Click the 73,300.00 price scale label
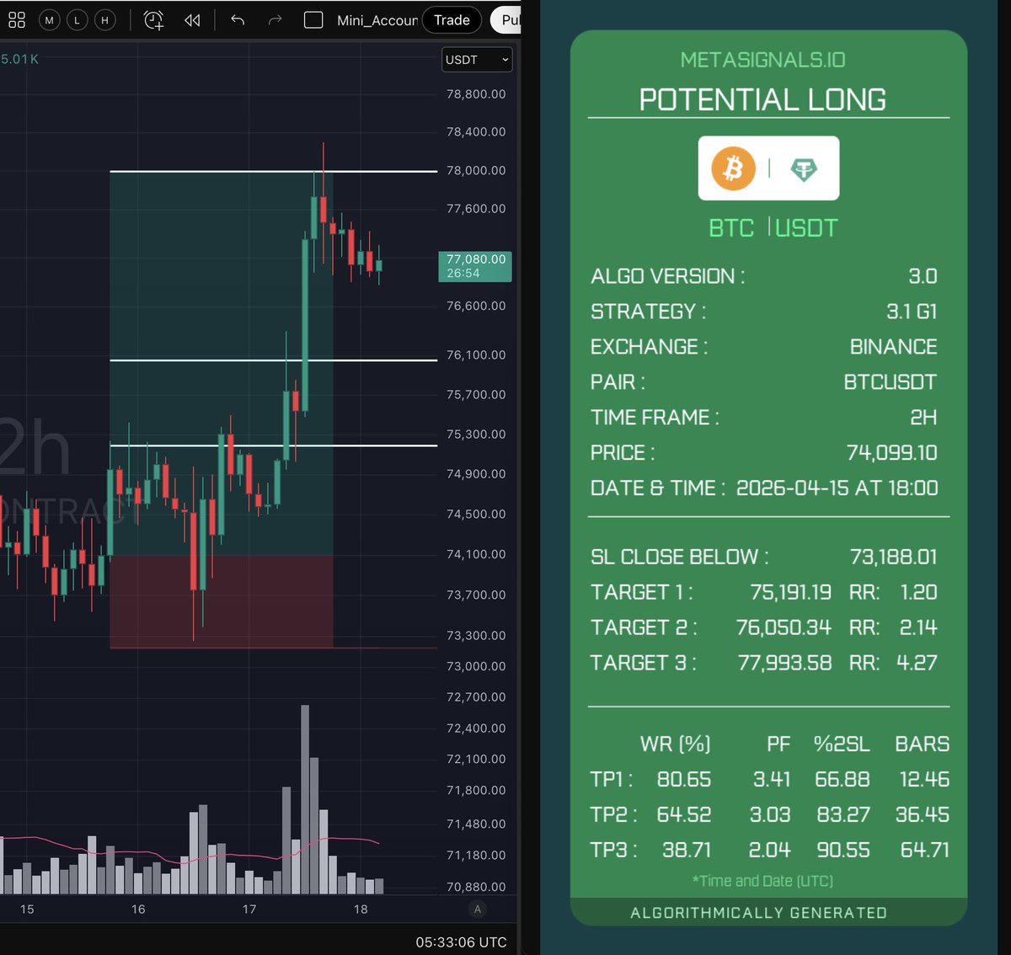1011x955 pixels. [x=476, y=635]
